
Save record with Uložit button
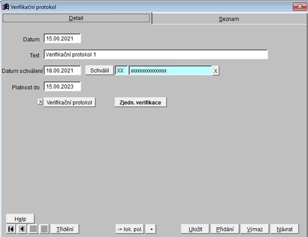pyautogui.click(x=195, y=229)
